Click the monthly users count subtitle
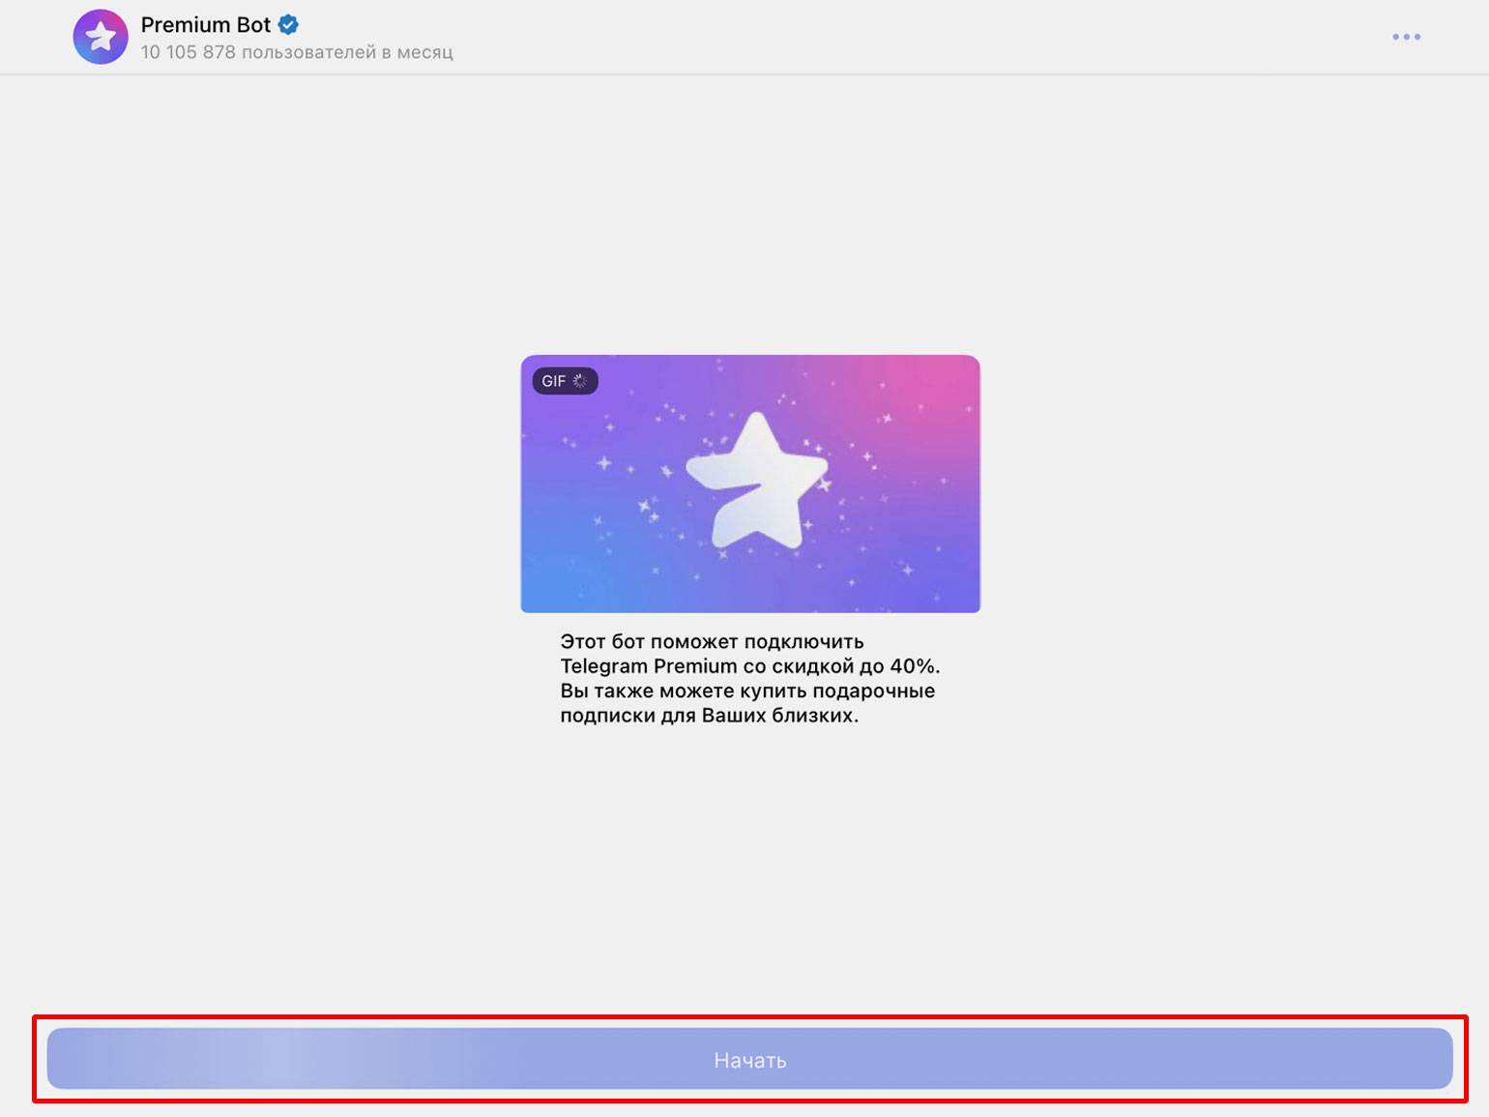The height and width of the screenshot is (1117, 1489). tap(296, 52)
